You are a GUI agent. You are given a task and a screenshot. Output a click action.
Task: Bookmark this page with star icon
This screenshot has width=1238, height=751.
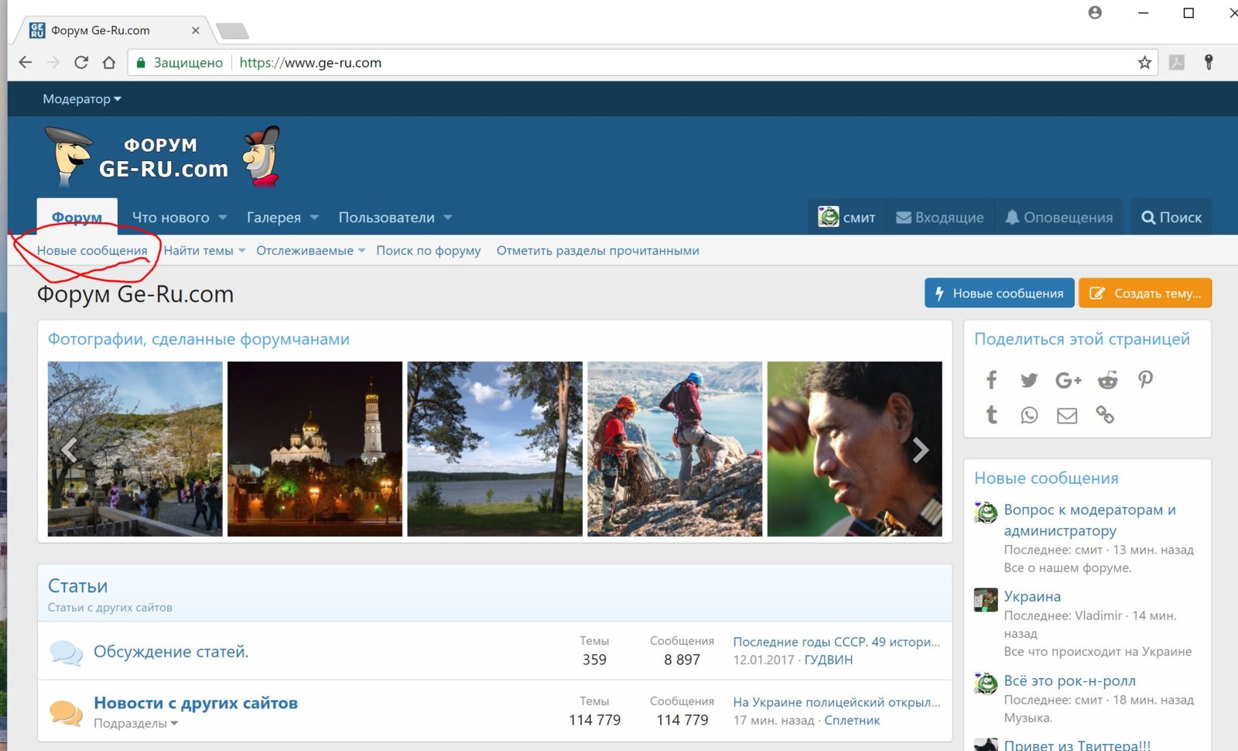[x=1144, y=63]
